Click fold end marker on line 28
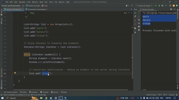 point(12,81)
